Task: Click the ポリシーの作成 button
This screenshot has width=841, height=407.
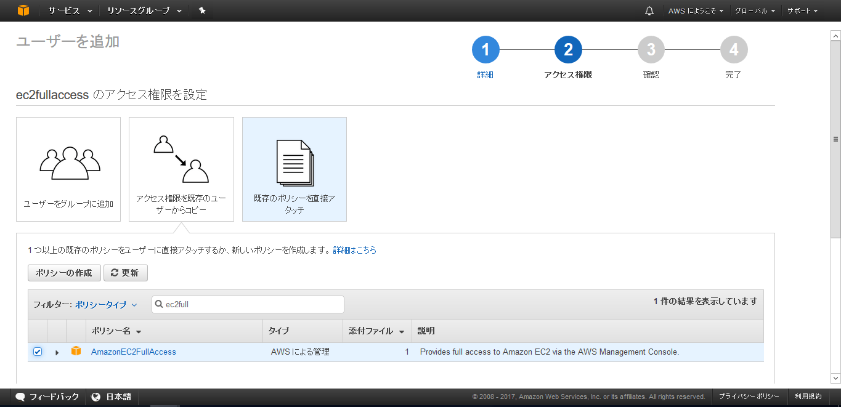Action: point(64,273)
